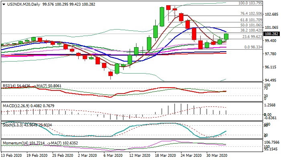Select the 18 Mar 2020 date label

(165, 155)
